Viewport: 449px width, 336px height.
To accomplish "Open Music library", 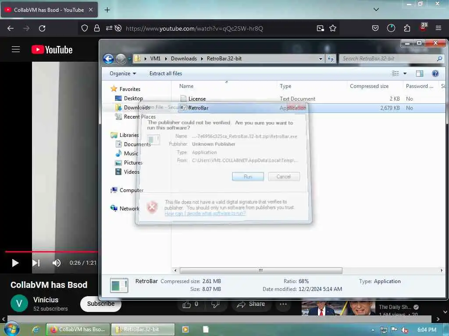I will coord(131,154).
